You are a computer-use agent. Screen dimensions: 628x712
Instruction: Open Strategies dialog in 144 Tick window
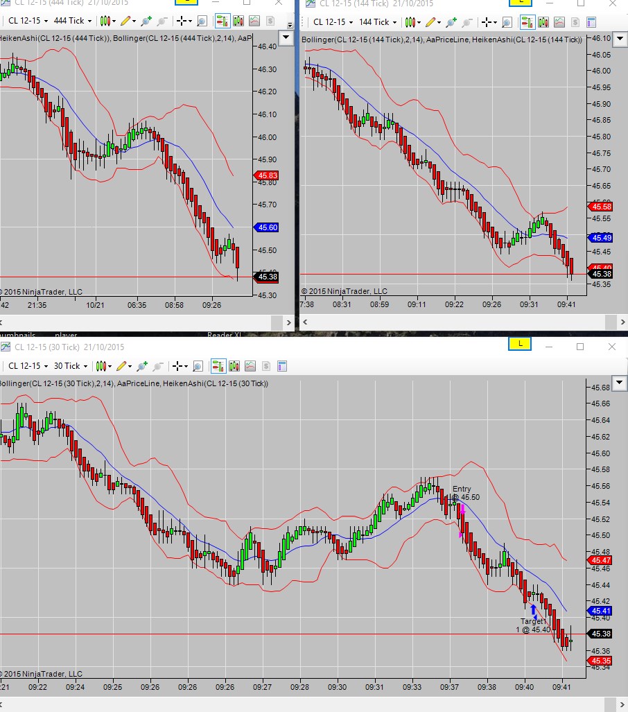[x=575, y=21]
